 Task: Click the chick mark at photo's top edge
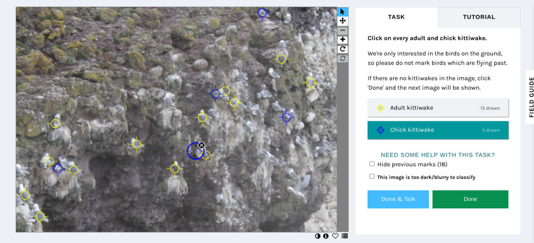(x=262, y=13)
